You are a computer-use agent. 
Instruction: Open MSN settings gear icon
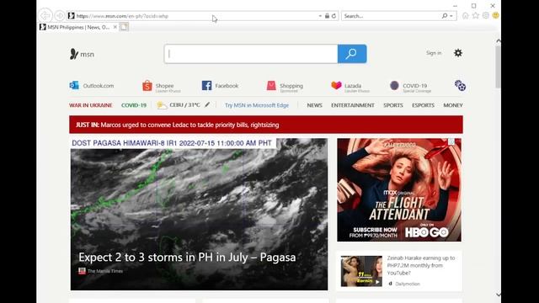458,53
